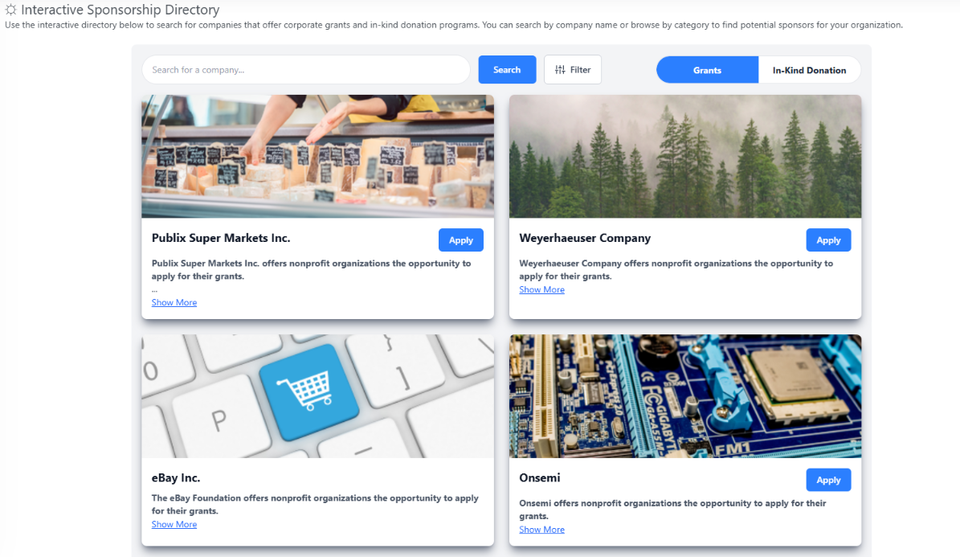The image size is (960, 557).
Task: Click the sun icon beside Interactive Sponsorship Directory
Action: pos(10,10)
